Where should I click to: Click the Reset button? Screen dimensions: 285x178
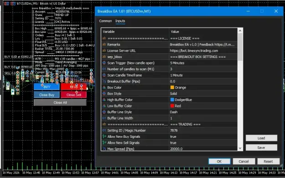(268, 162)
